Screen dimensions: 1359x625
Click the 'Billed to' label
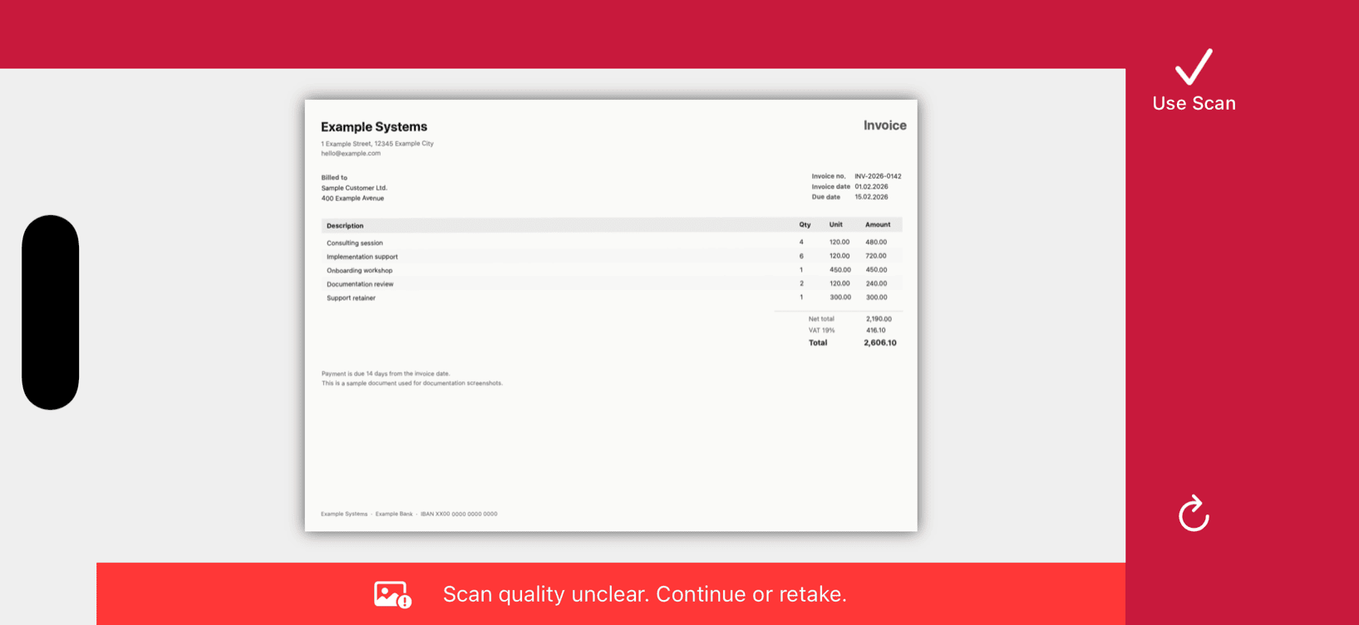coord(334,178)
